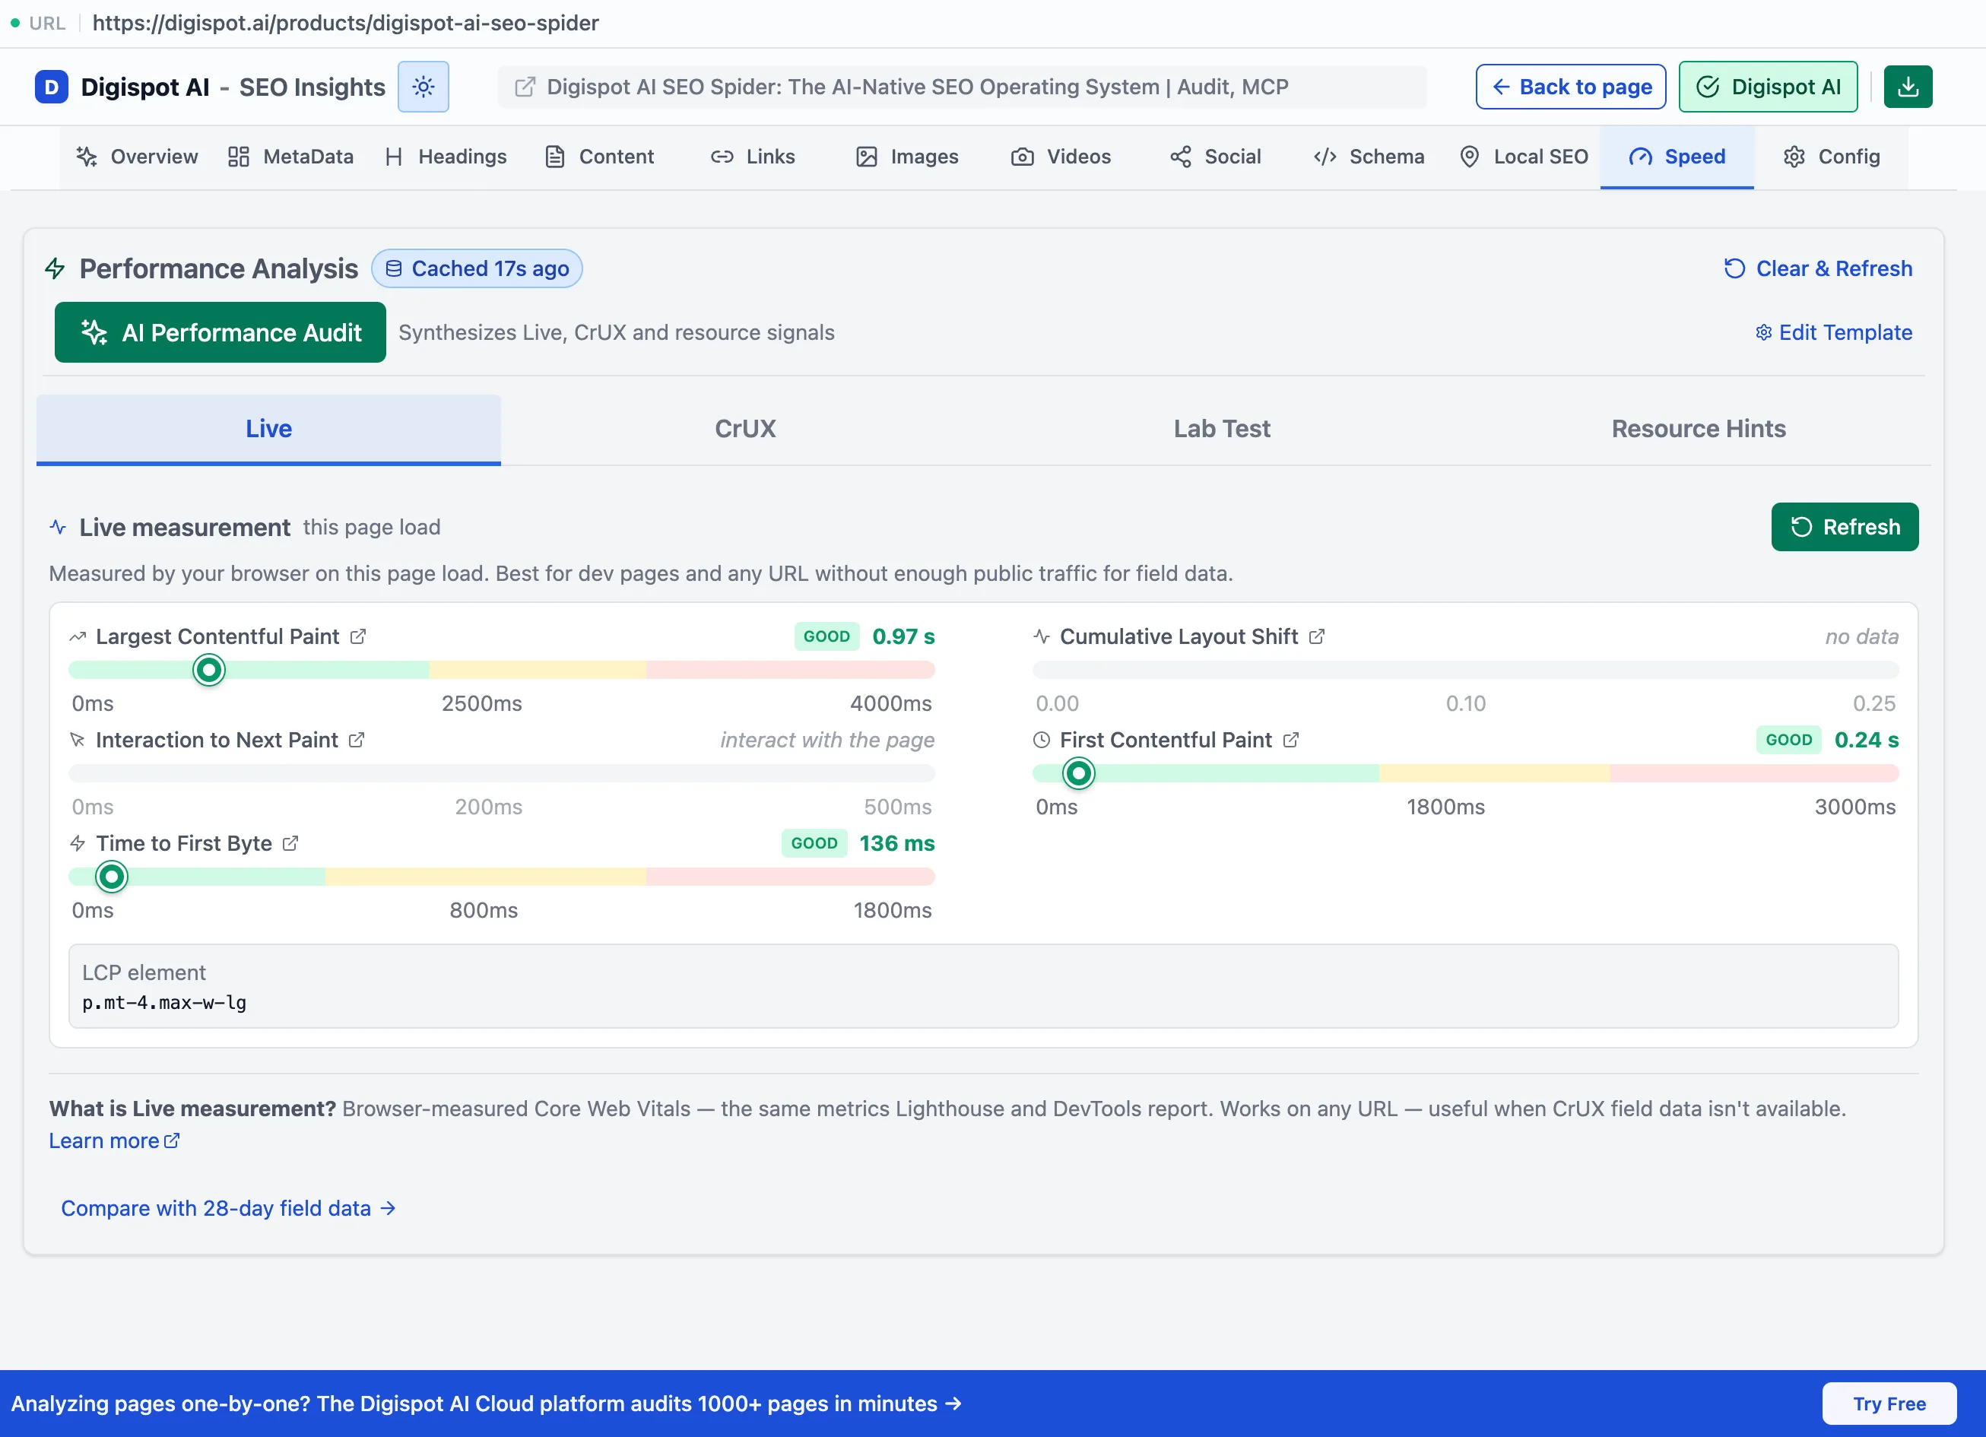Click the green download icon button

click(1908, 87)
